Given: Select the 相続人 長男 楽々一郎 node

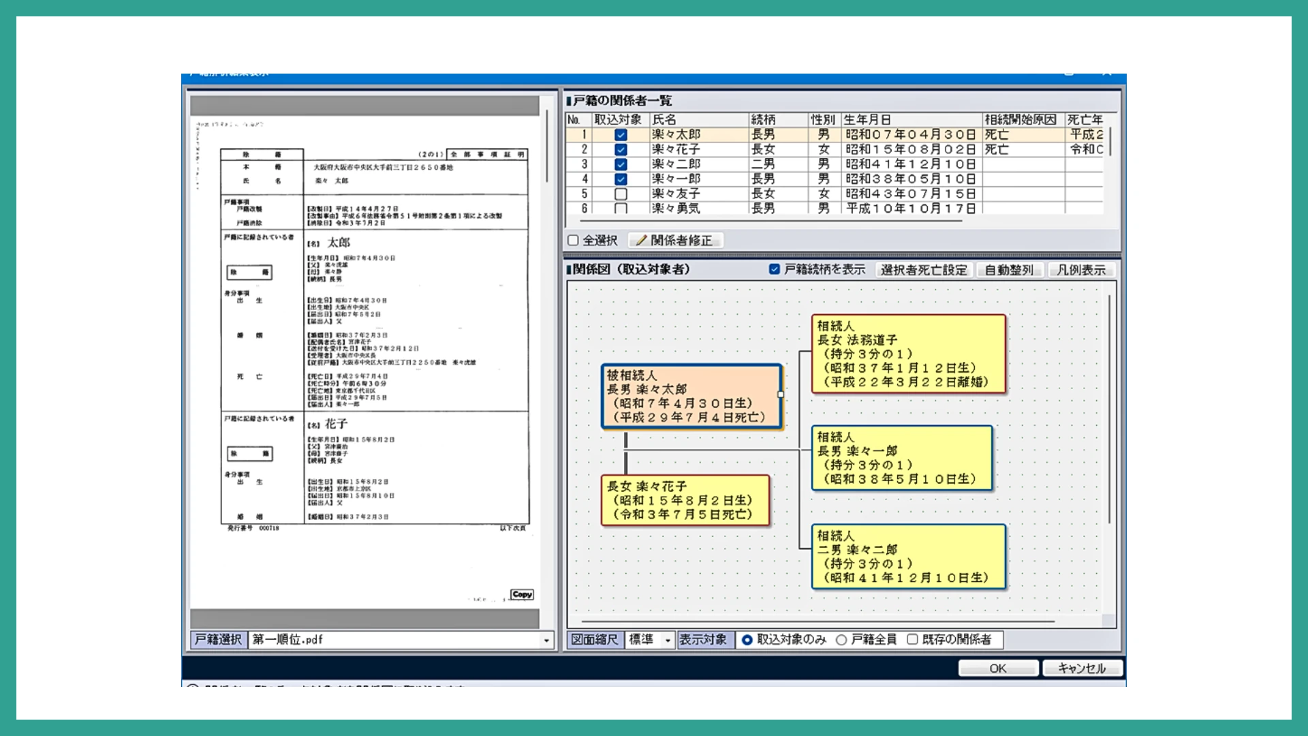Looking at the screenshot, I should tap(901, 458).
